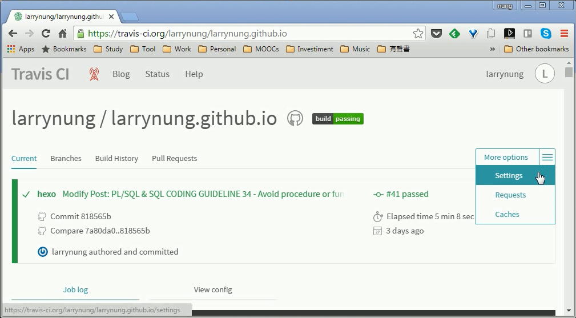
Task: Reload the page with the refresh icon
Action: point(46,34)
